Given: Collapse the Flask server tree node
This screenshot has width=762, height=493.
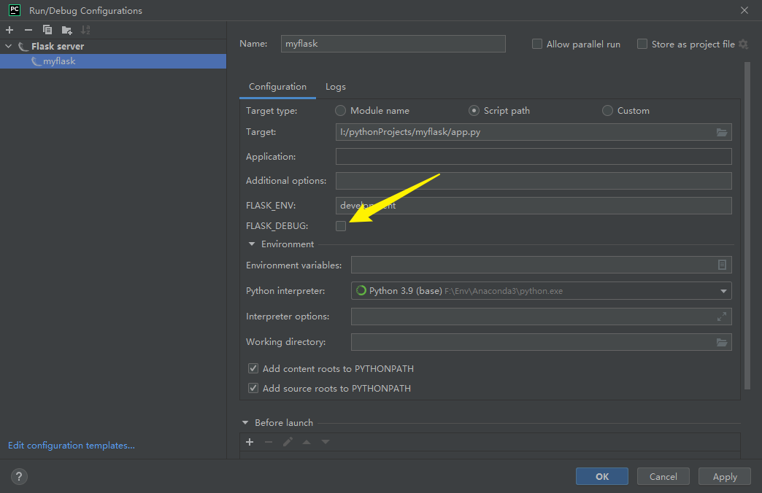Looking at the screenshot, I should tap(8, 46).
